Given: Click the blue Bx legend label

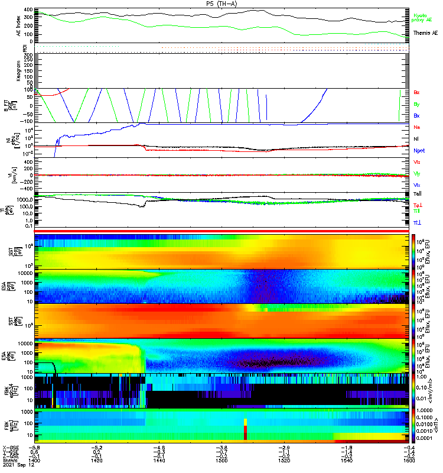Looking at the screenshot, I should pyautogui.click(x=416, y=115).
